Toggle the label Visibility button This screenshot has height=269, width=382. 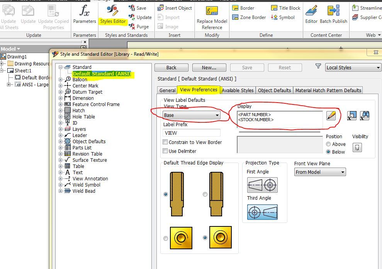pos(357,147)
